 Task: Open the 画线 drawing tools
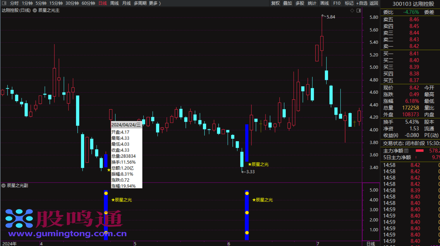[324, 3]
